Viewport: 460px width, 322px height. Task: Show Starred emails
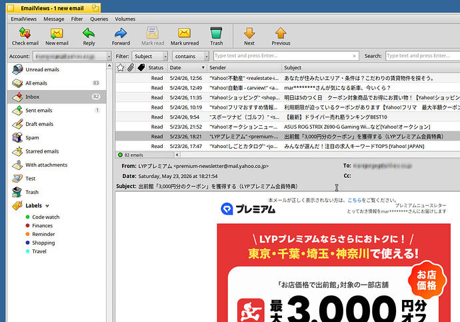tap(57, 151)
